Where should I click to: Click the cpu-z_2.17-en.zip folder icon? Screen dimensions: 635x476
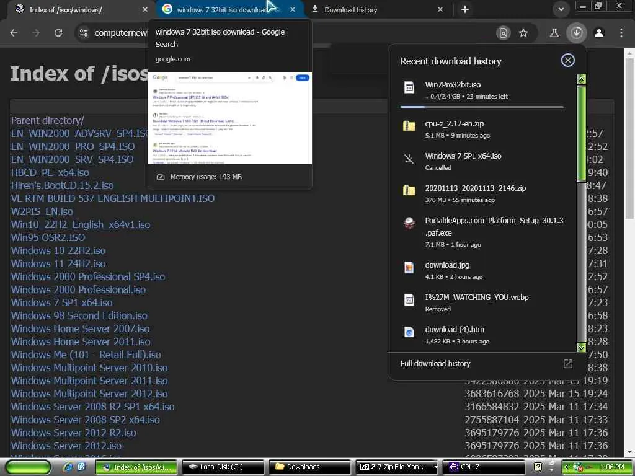click(x=409, y=126)
